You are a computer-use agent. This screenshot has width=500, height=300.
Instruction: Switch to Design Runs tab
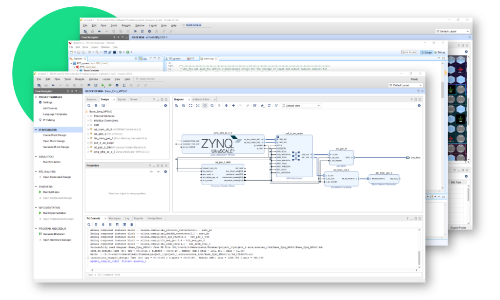pos(155,218)
